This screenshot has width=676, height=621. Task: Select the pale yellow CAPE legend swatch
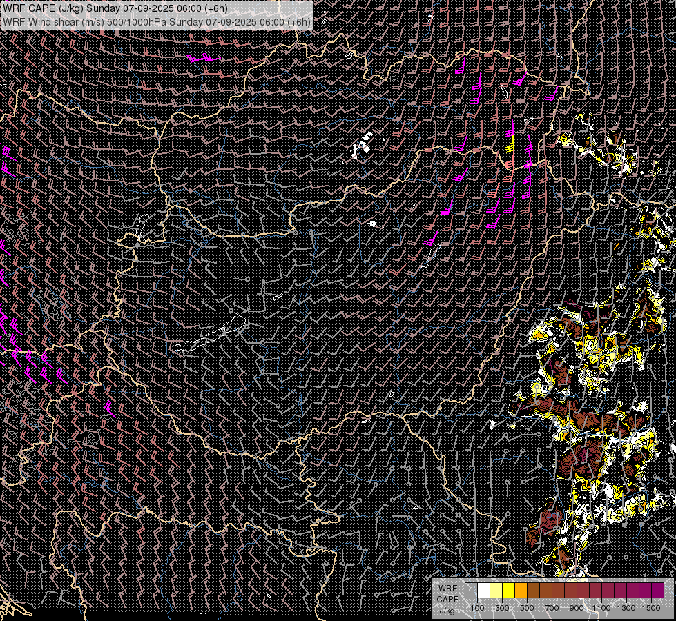click(x=496, y=591)
